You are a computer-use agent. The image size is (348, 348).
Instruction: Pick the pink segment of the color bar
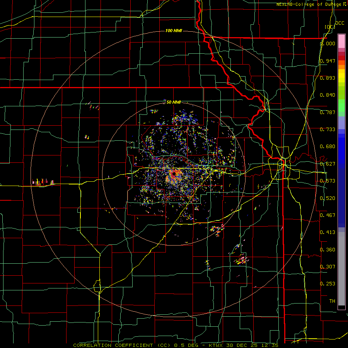pos(341,41)
